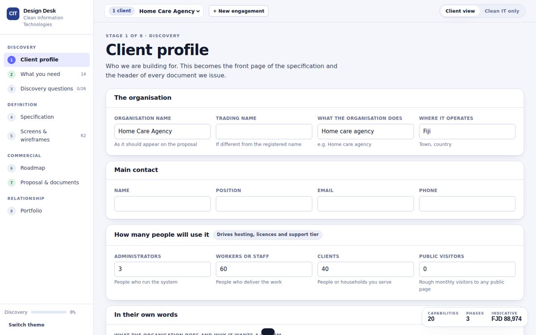Focus the main contact Email field
The image size is (536, 335).
(365, 204)
